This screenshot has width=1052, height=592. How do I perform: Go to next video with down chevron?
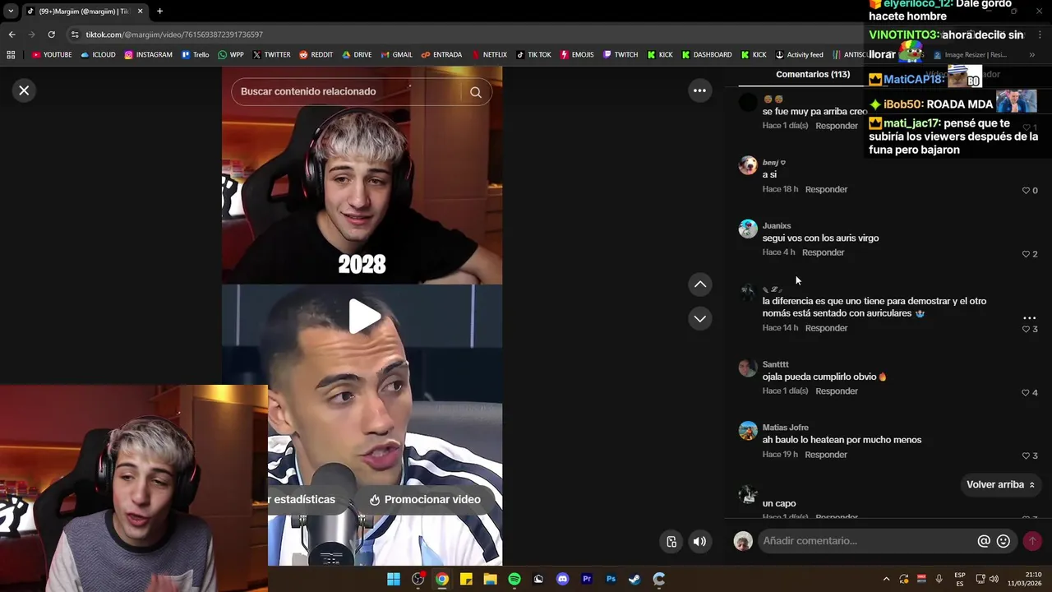point(700,318)
